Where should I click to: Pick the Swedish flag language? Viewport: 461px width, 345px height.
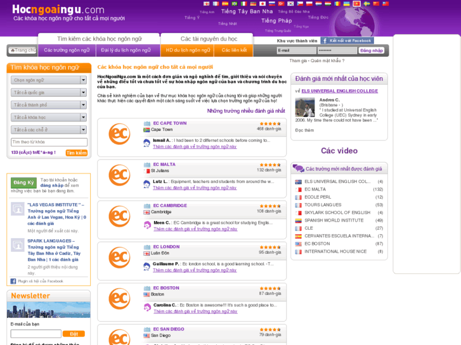coord(367,4)
